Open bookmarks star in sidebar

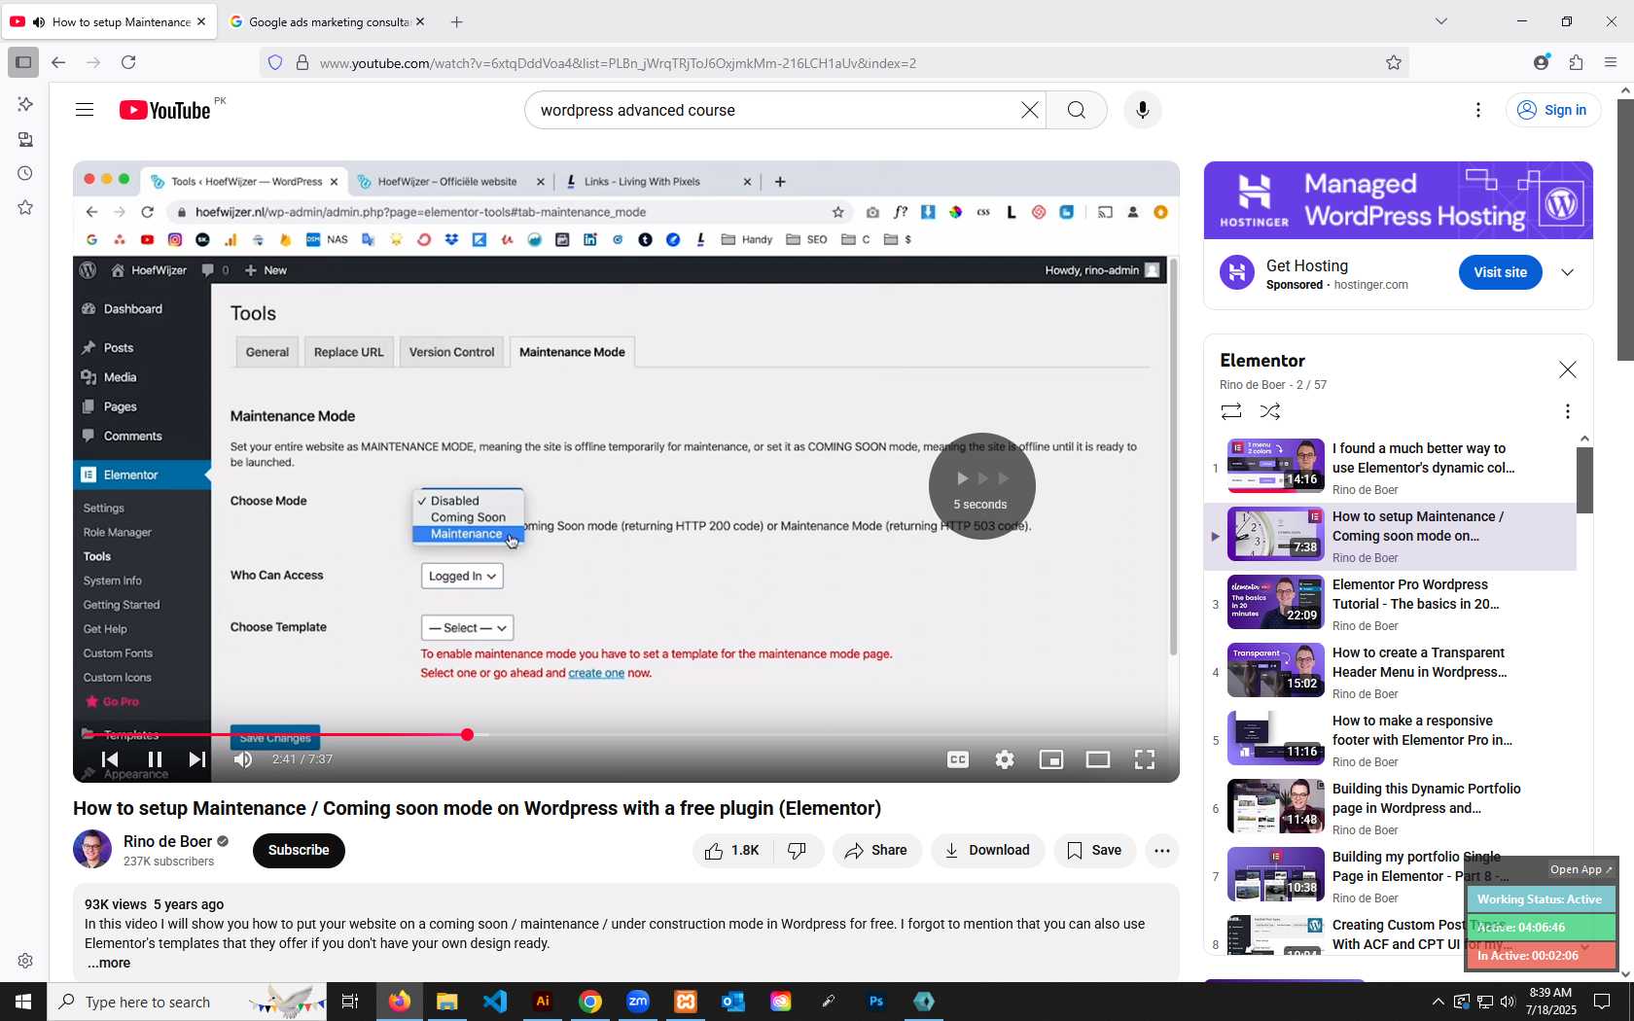tap(25, 208)
